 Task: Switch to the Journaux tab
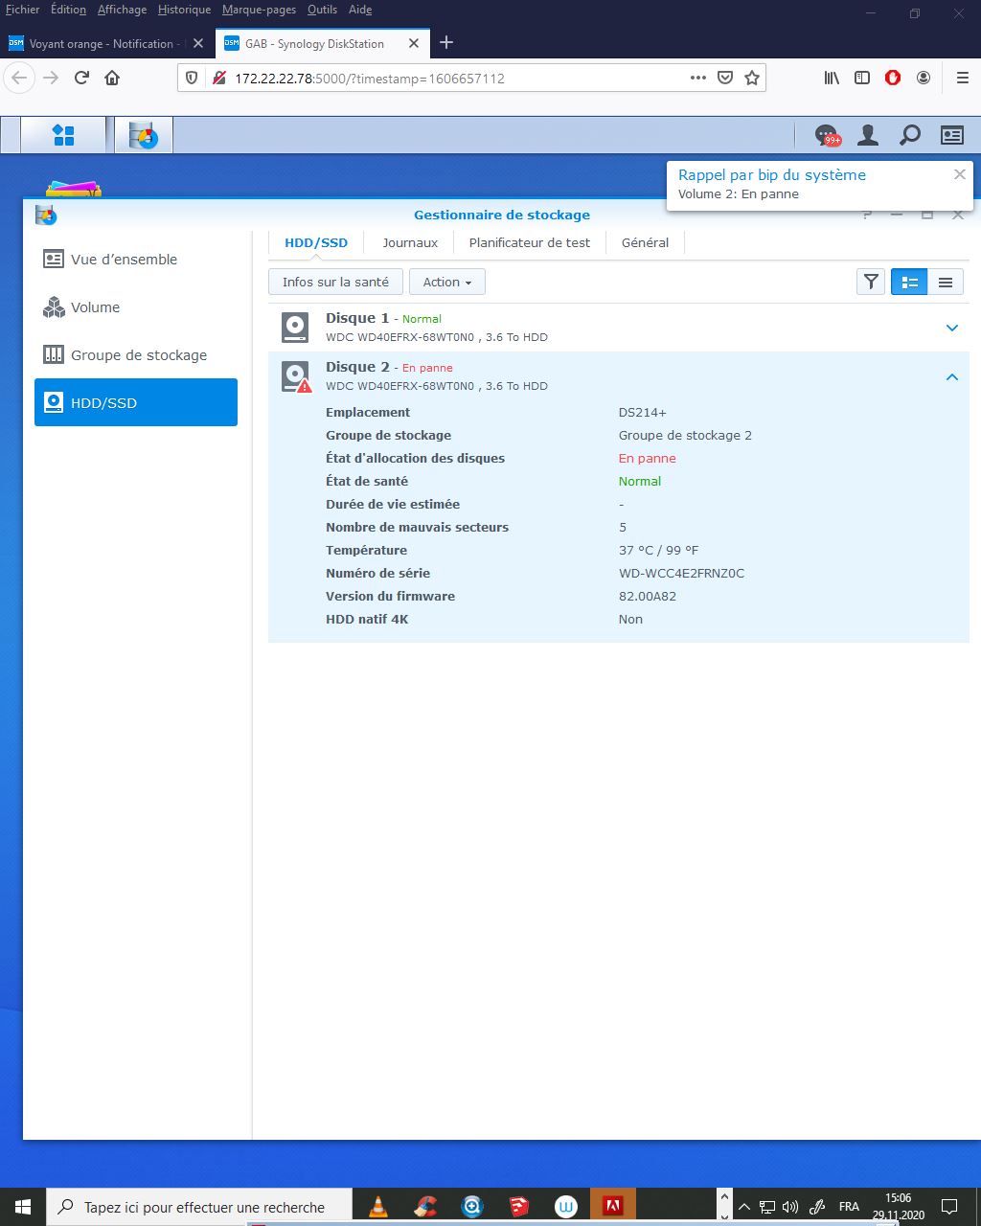[x=410, y=243]
